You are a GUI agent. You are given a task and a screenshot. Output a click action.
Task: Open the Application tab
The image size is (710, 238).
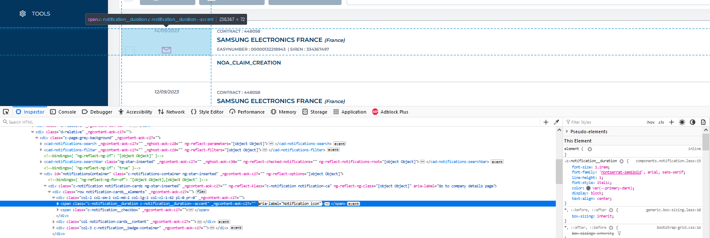coord(350,112)
